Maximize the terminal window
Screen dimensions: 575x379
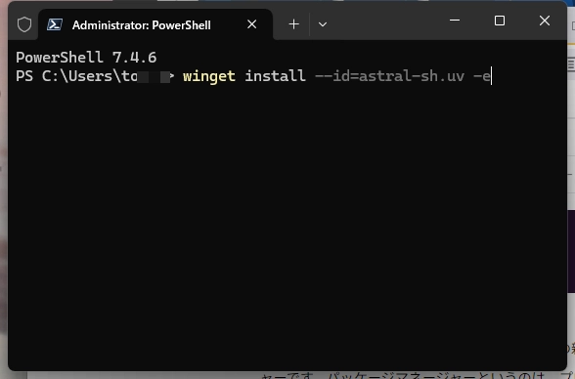[500, 21]
